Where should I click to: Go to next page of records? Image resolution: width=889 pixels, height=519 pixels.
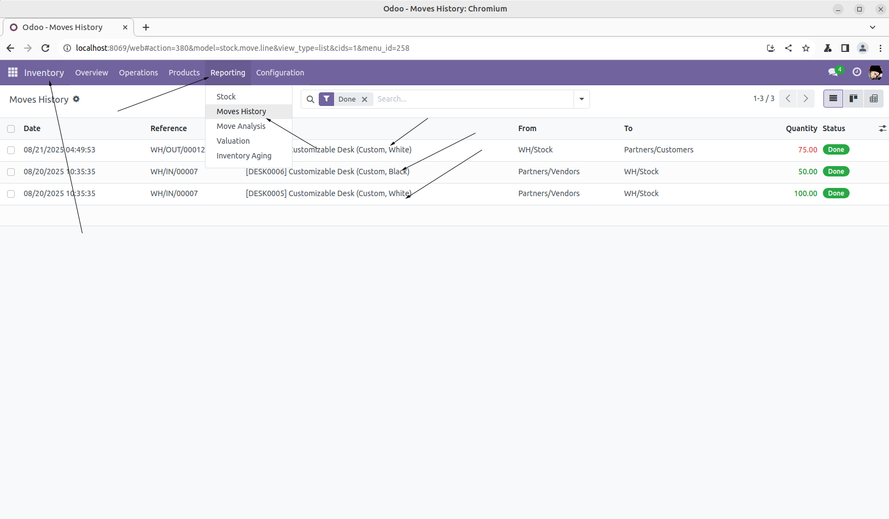point(805,99)
